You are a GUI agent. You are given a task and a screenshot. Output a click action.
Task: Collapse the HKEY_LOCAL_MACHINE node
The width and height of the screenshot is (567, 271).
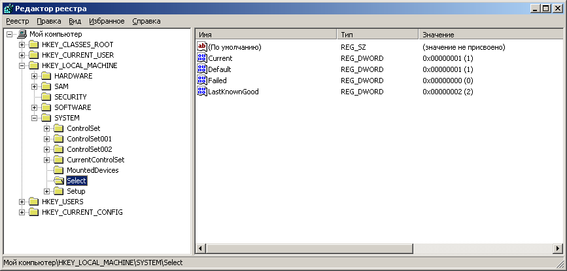click(x=22, y=66)
